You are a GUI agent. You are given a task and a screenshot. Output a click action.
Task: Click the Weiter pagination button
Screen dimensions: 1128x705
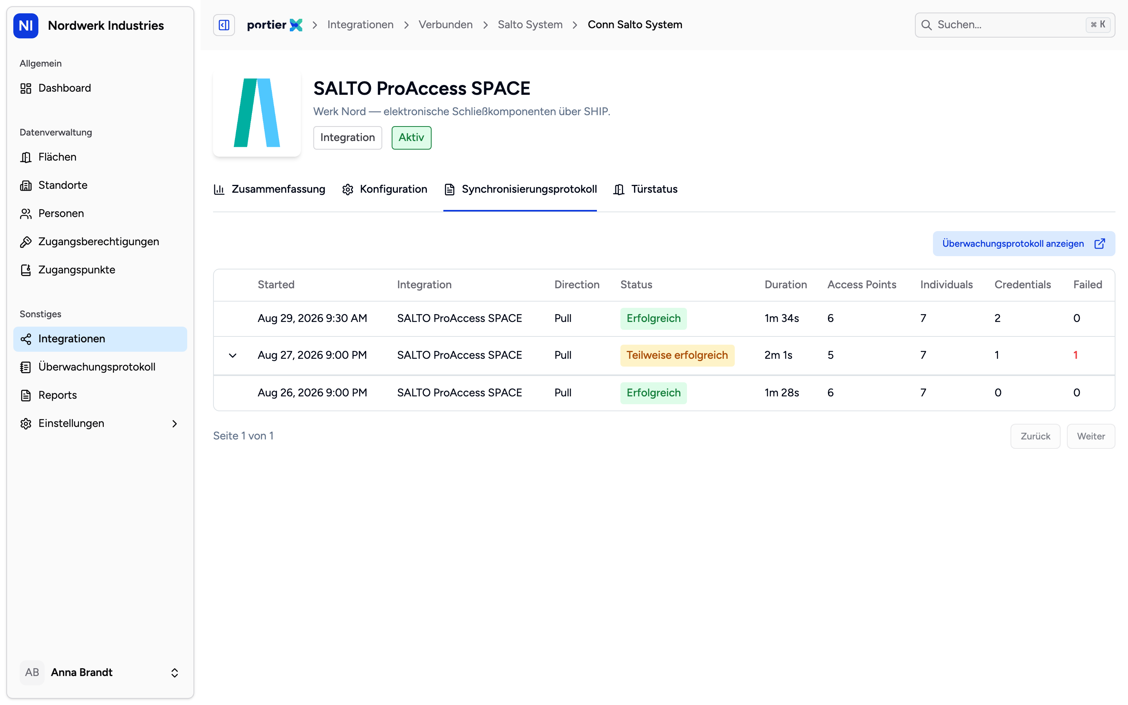tap(1091, 436)
